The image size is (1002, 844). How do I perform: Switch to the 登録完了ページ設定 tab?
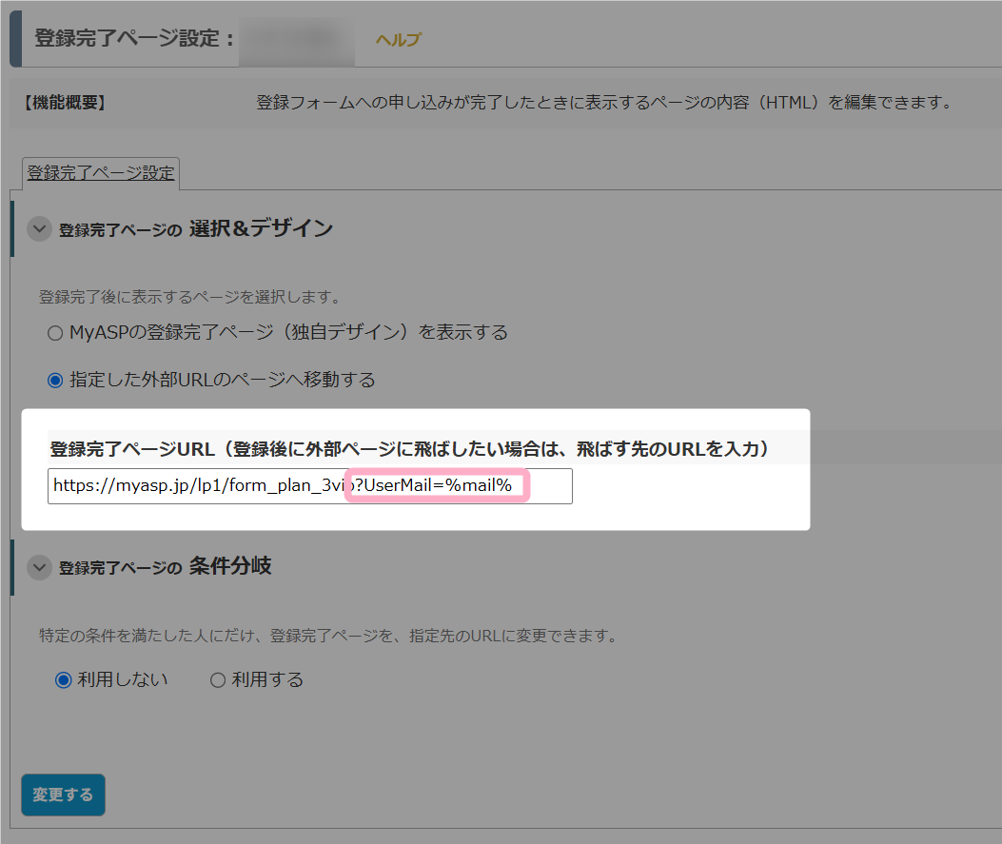tap(100, 173)
